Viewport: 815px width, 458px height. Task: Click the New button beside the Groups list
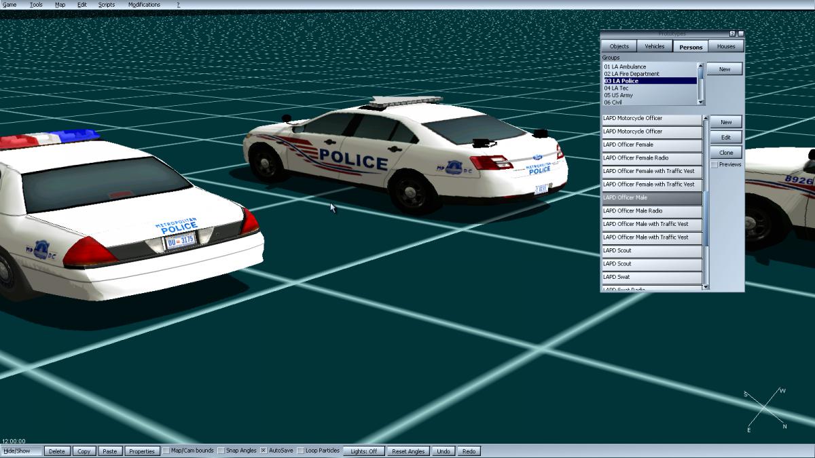coord(725,69)
